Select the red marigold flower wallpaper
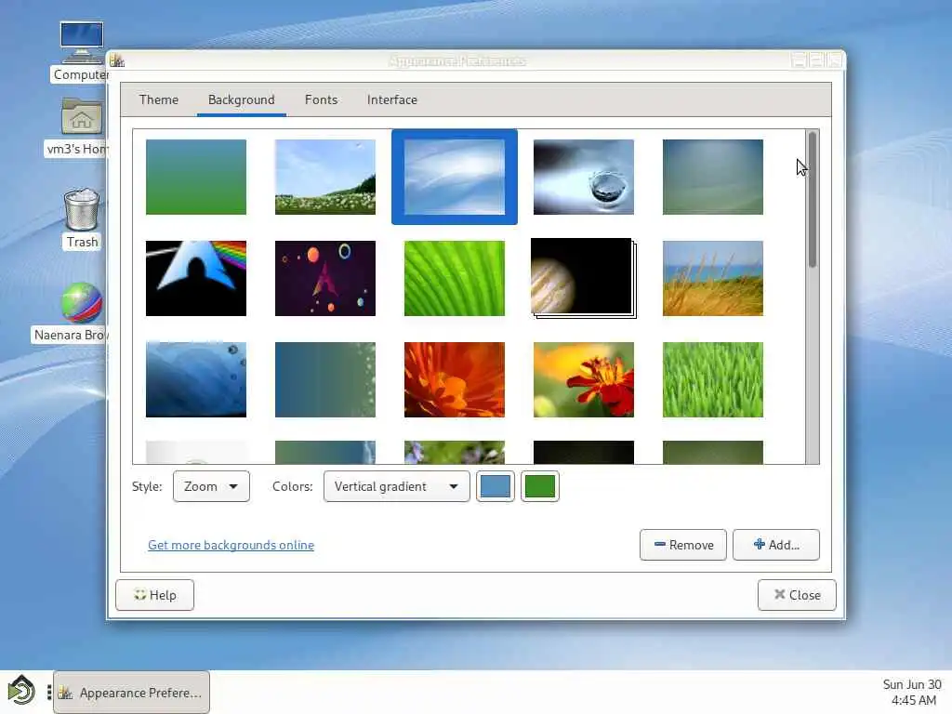952x714 pixels. pyautogui.click(x=584, y=379)
